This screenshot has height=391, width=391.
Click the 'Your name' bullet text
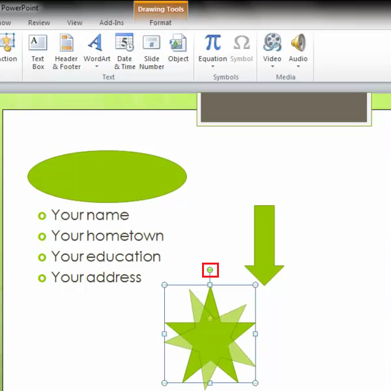[x=90, y=215]
